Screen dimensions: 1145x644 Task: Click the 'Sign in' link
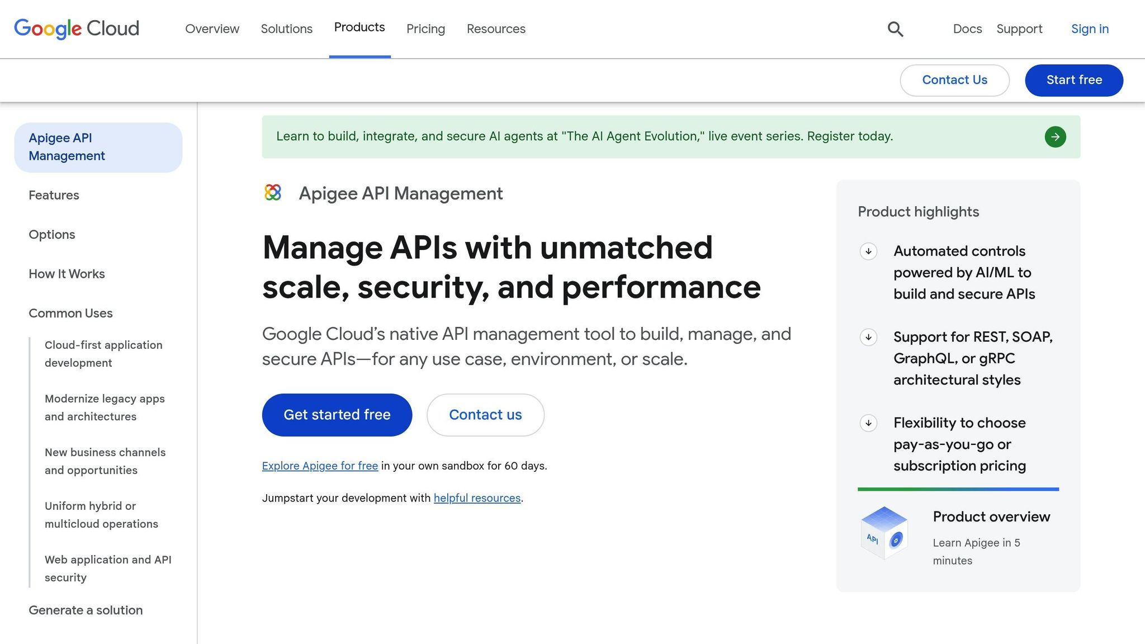click(1089, 29)
